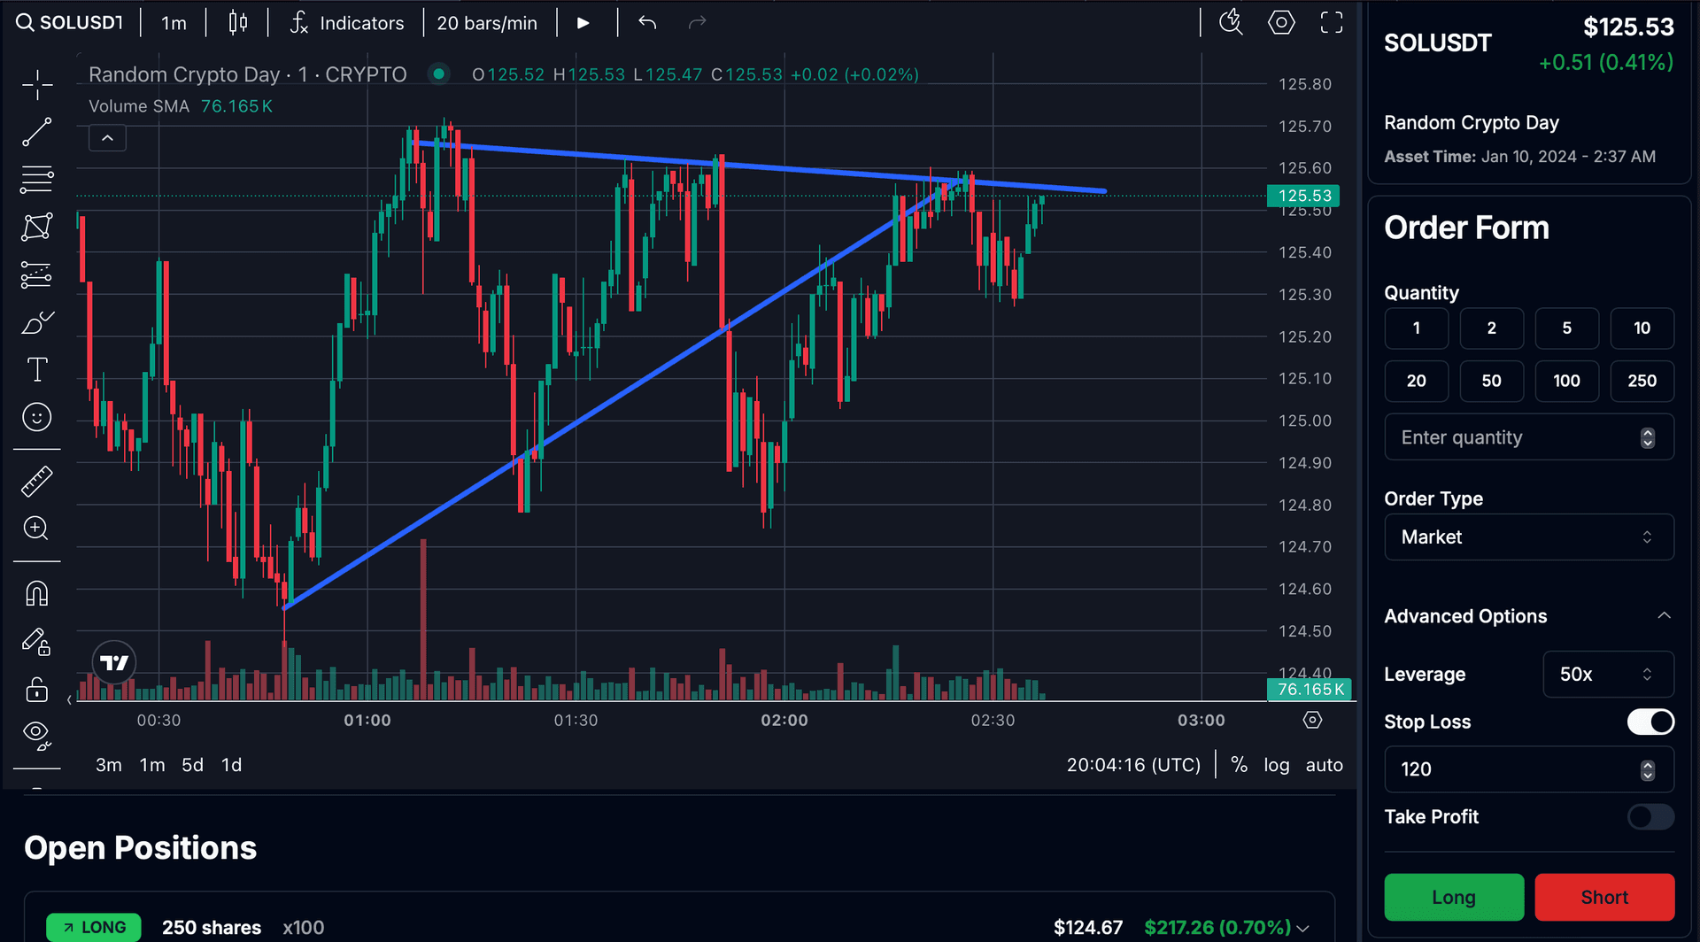Image resolution: width=1700 pixels, height=942 pixels.
Task: Open the Order Type Market dropdown
Action: [1529, 537]
